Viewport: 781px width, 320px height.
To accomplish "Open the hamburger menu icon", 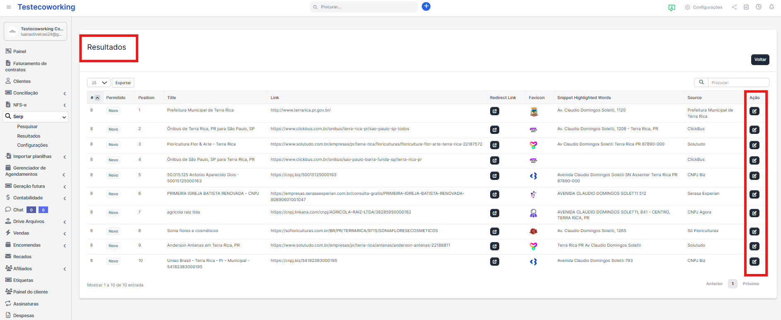I will (9, 7).
